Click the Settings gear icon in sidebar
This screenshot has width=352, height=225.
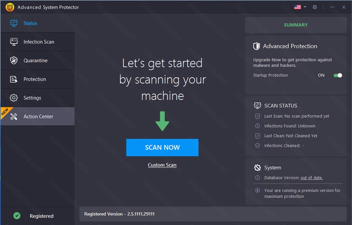(14, 98)
